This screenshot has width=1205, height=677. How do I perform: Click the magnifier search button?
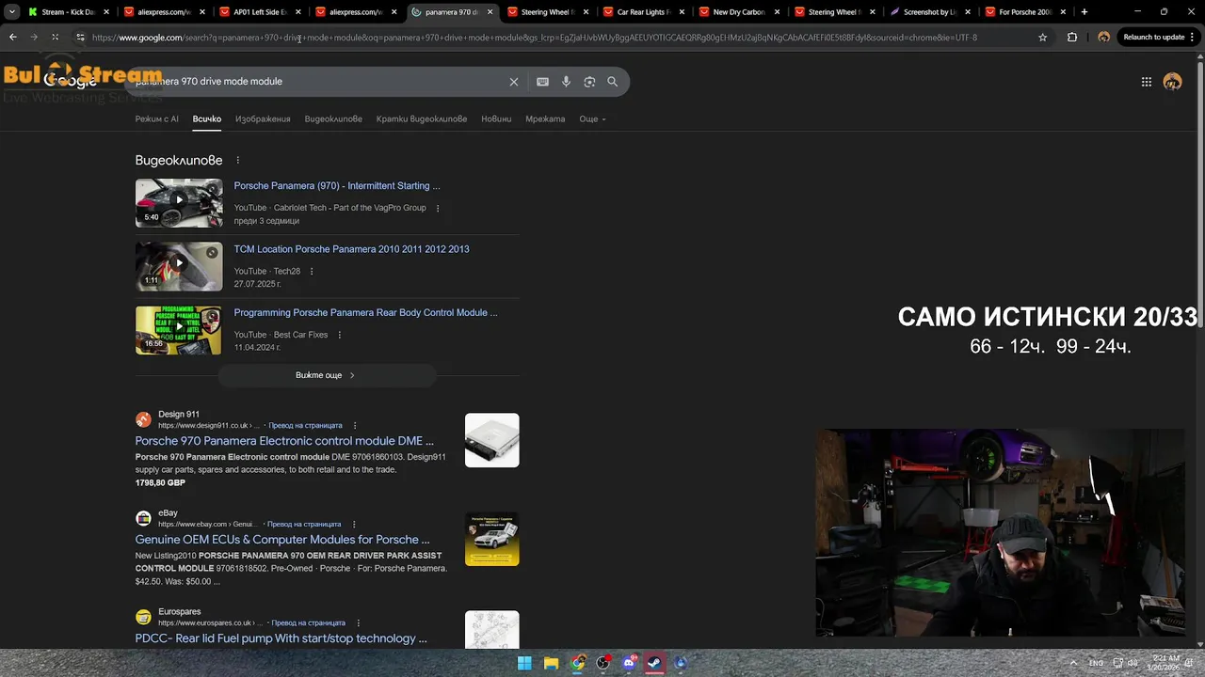point(613,82)
